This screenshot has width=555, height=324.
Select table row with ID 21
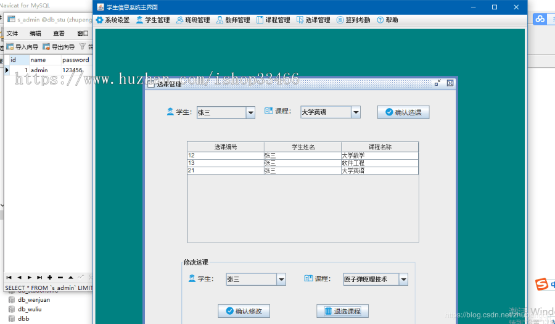[x=303, y=170]
